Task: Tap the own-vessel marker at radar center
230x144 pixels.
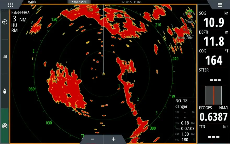Action: (x=103, y=74)
